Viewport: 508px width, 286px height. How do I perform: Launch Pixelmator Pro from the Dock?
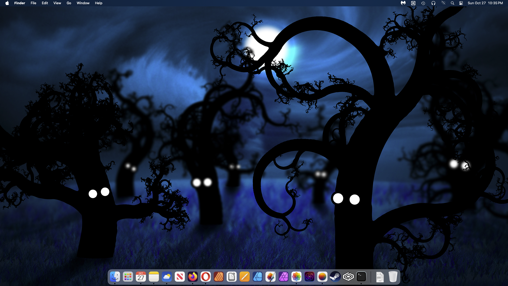270,277
